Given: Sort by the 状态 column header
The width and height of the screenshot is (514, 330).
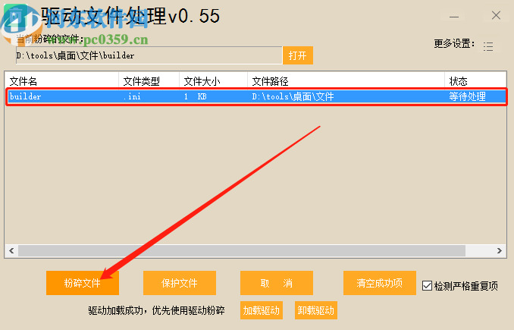Looking at the screenshot, I should (475, 81).
